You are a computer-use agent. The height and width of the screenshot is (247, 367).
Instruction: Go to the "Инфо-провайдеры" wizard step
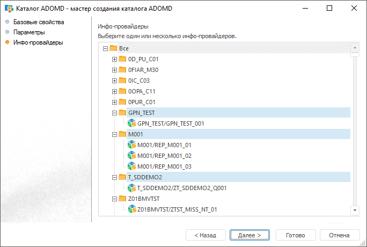click(x=38, y=42)
